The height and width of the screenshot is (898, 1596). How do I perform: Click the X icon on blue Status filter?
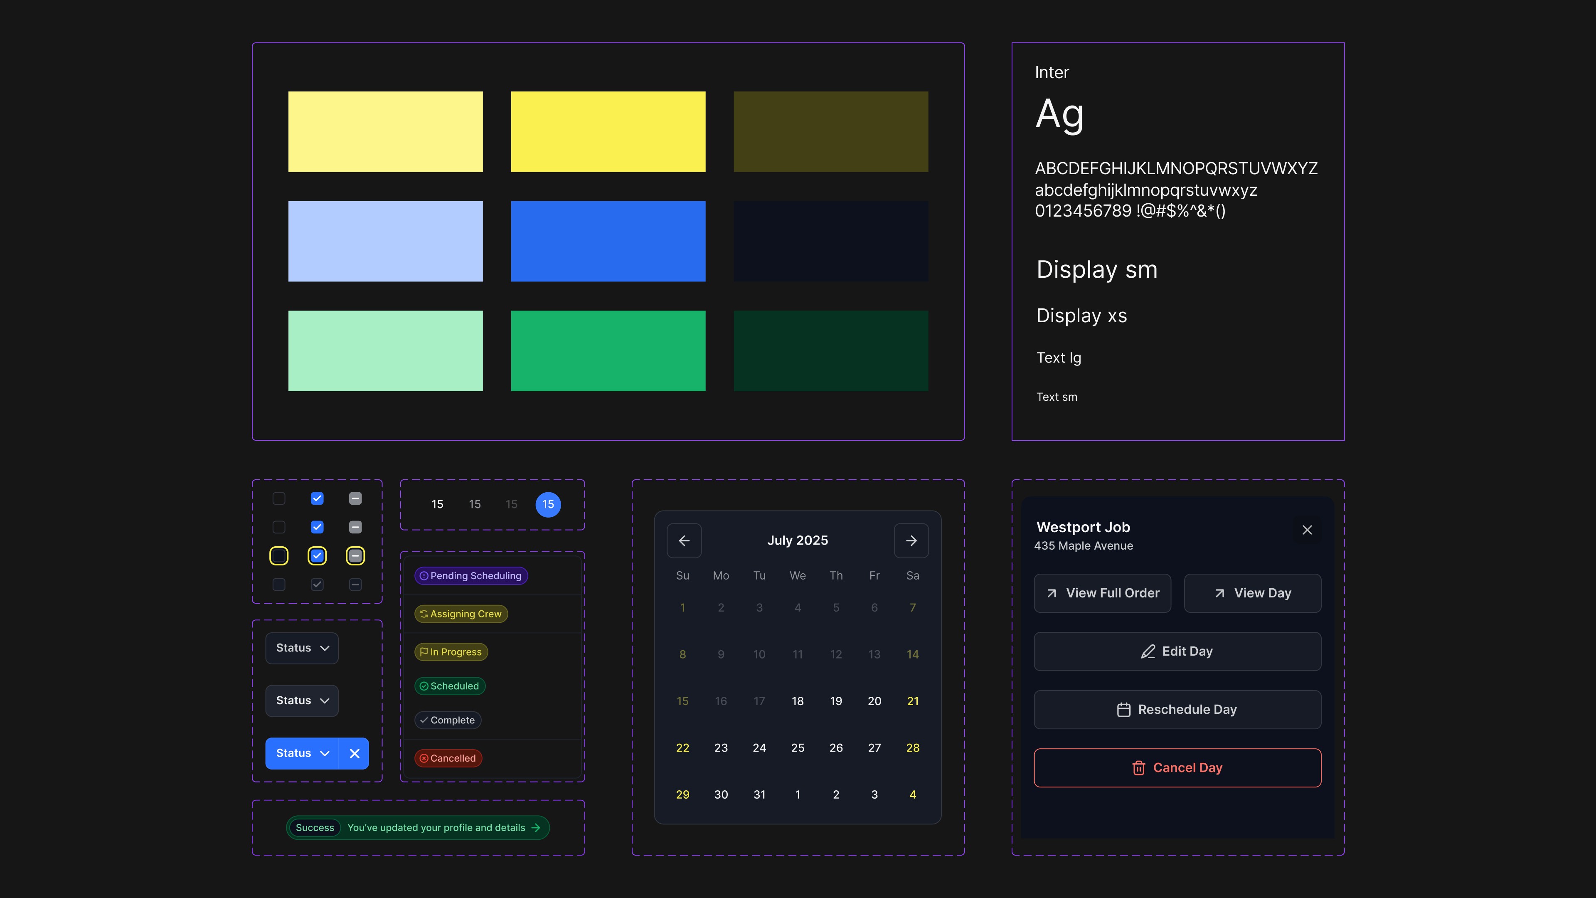(355, 753)
